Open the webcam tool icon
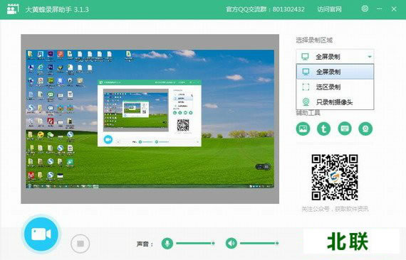 365,129
